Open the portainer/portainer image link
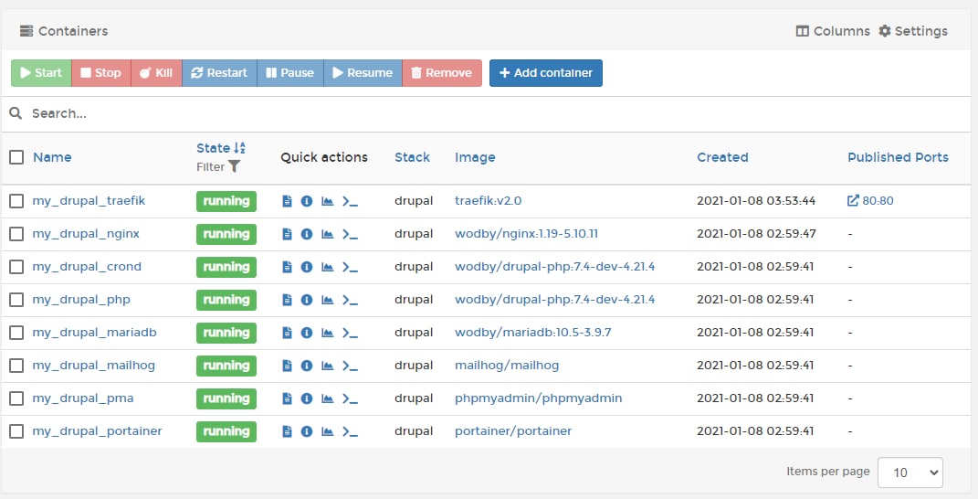The width and height of the screenshot is (978, 499). 513,431
